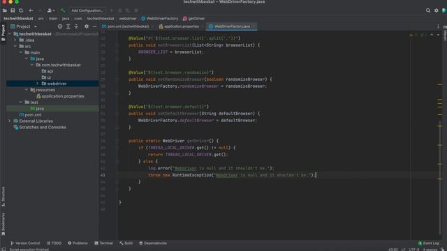Click the Open file toolbar icon
This screenshot has height=251, width=447.
pos(5,10)
